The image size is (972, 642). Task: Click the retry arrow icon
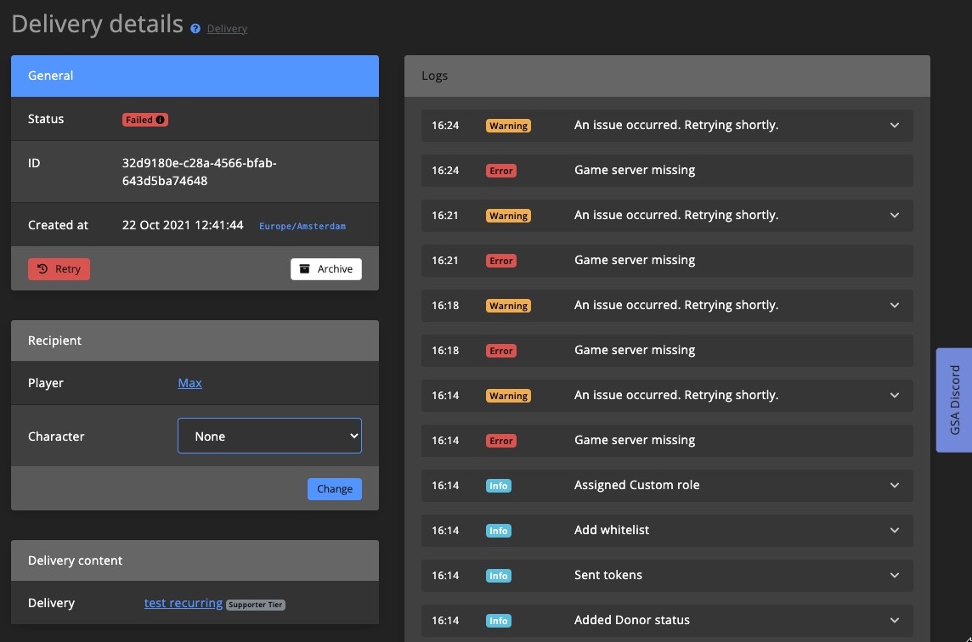pos(44,268)
